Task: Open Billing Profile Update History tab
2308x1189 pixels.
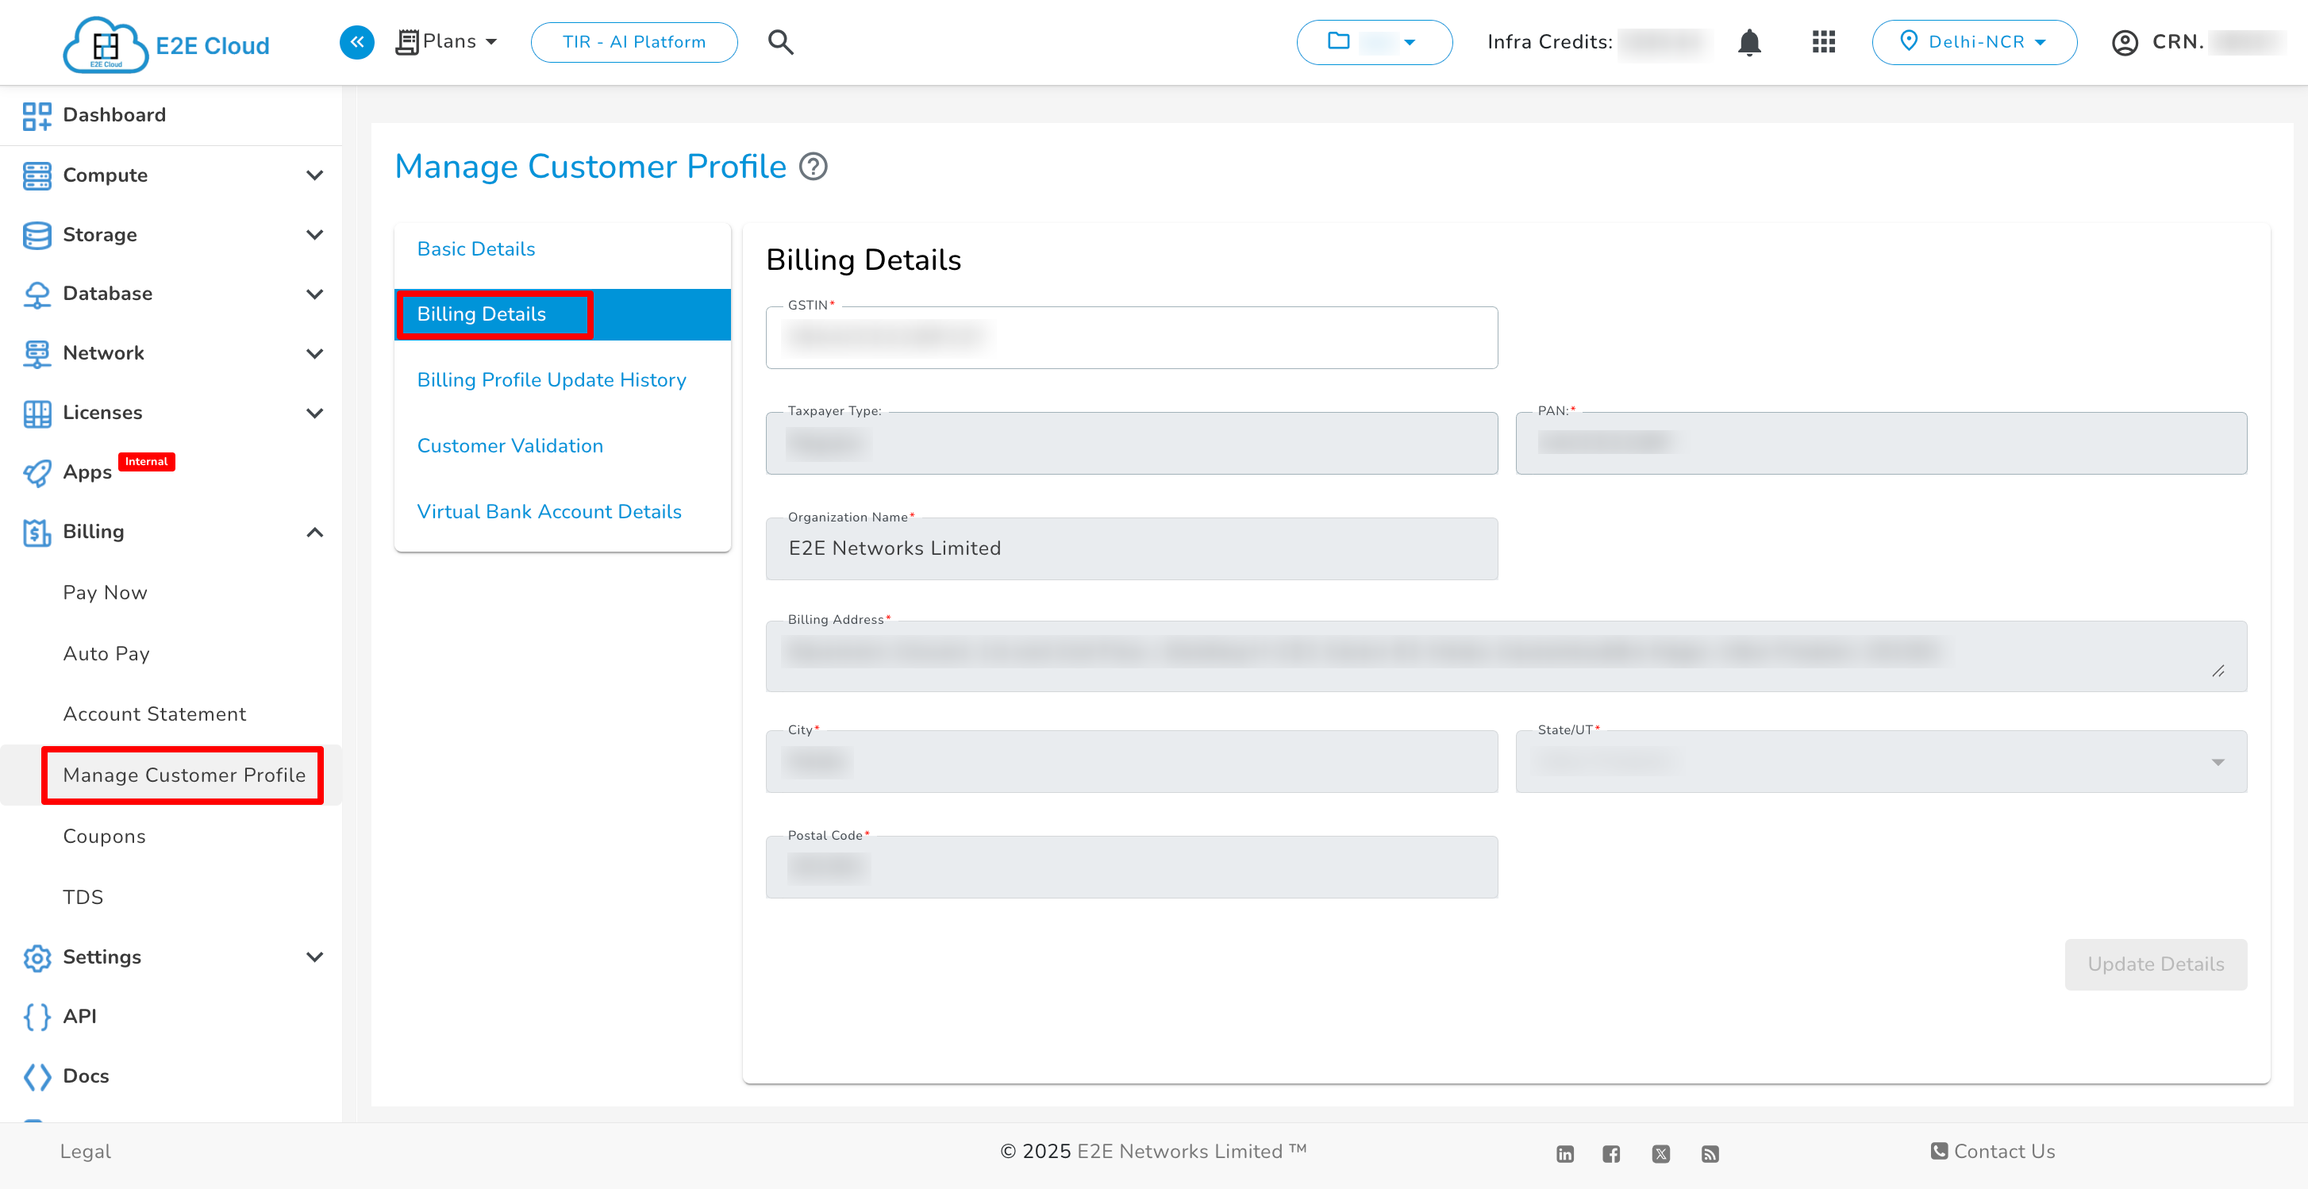Action: pos(563,380)
